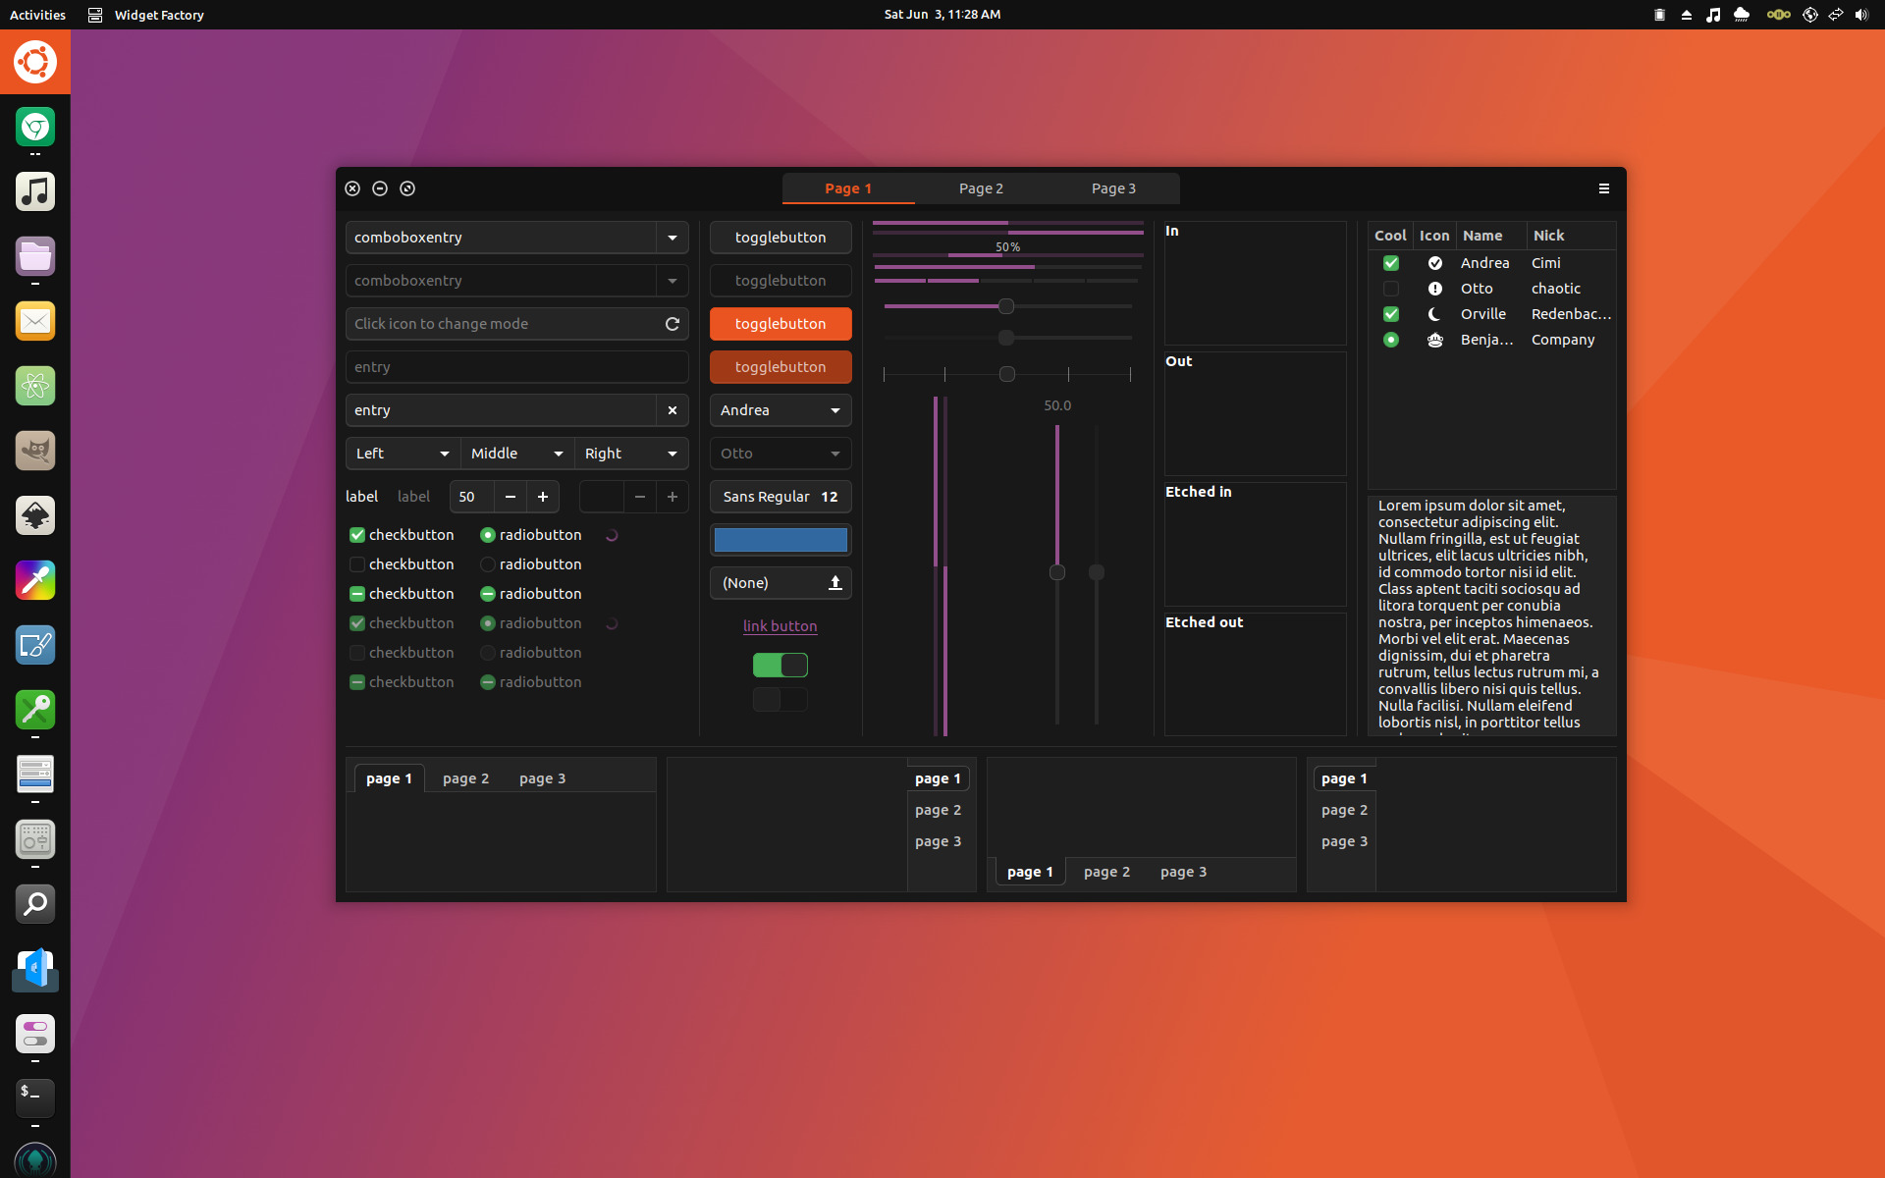Select page 3 in top-left notebook
Image resolution: width=1885 pixels, height=1178 pixels.
[x=542, y=778]
